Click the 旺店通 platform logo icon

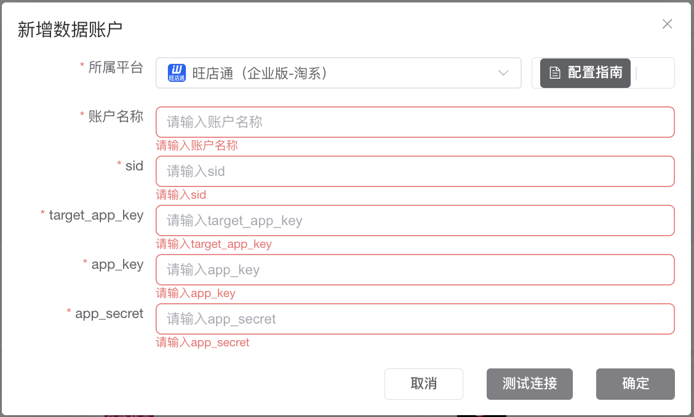click(177, 73)
